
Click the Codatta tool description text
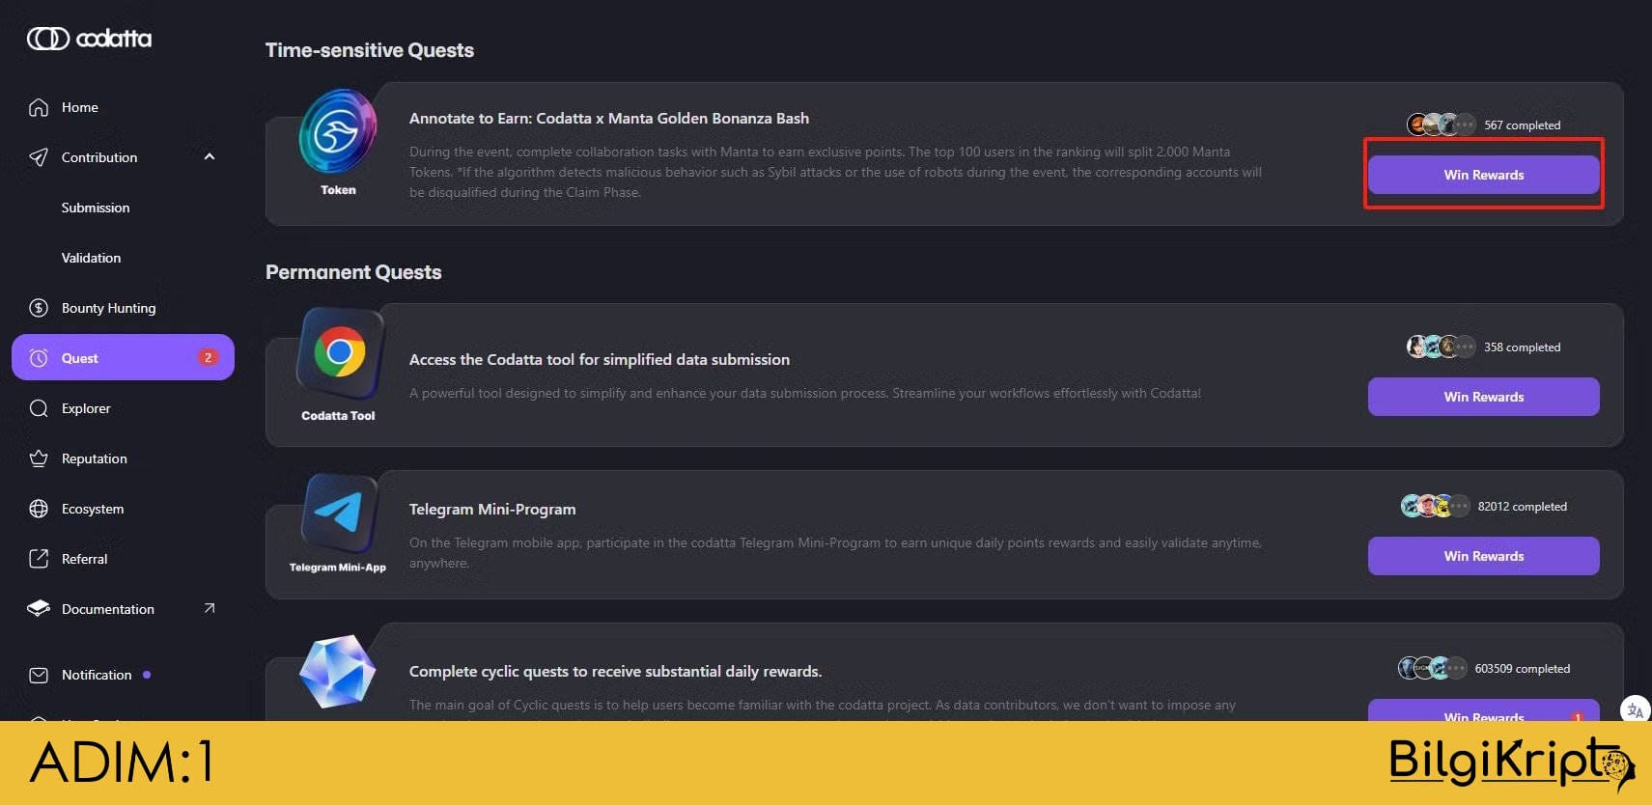(805, 393)
